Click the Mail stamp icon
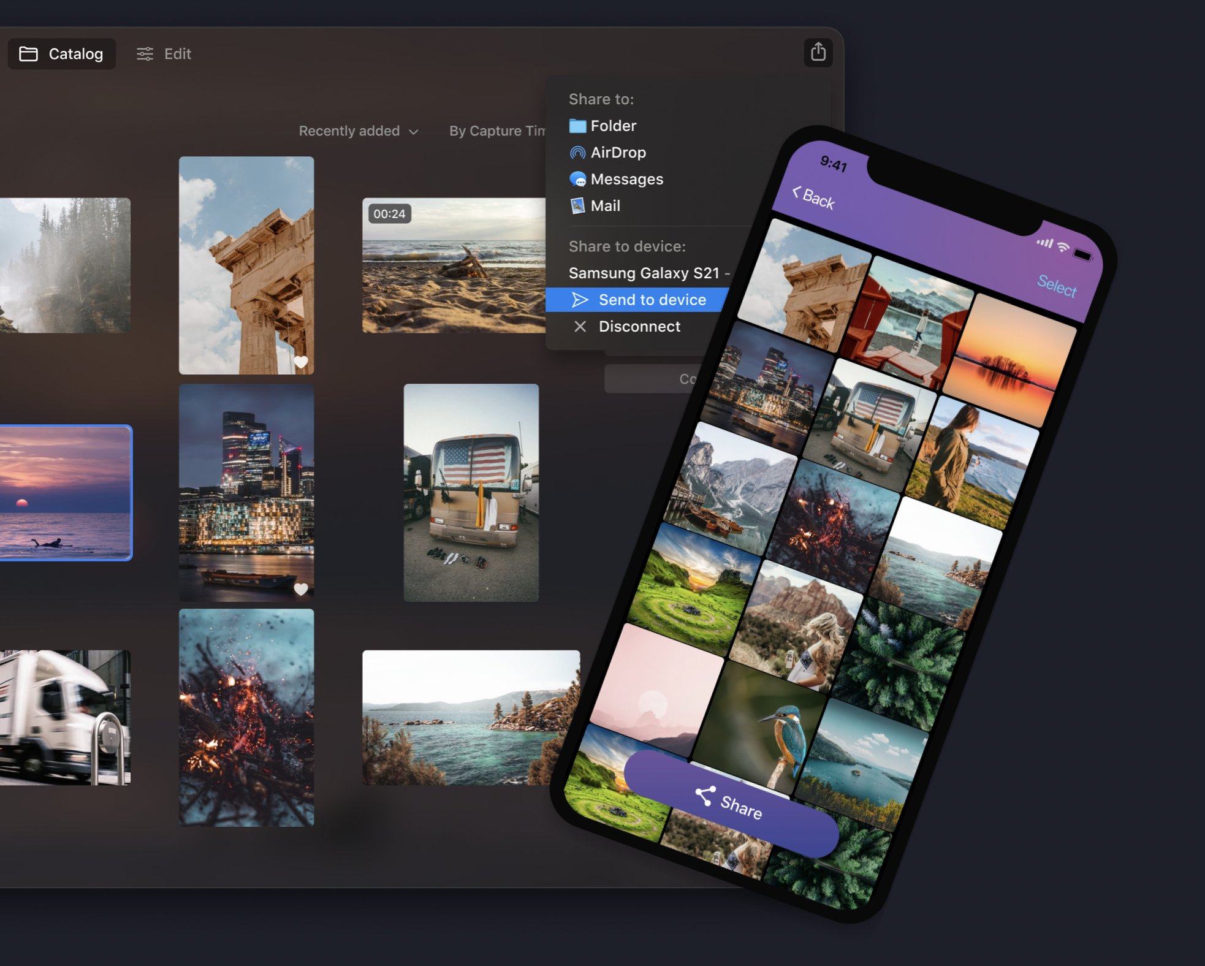 pyautogui.click(x=577, y=206)
